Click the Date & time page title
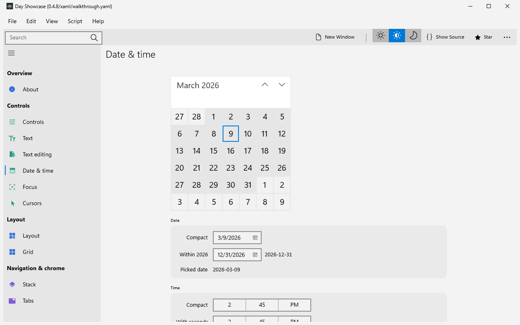Image resolution: width=520 pixels, height=325 pixels. click(130, 54)
